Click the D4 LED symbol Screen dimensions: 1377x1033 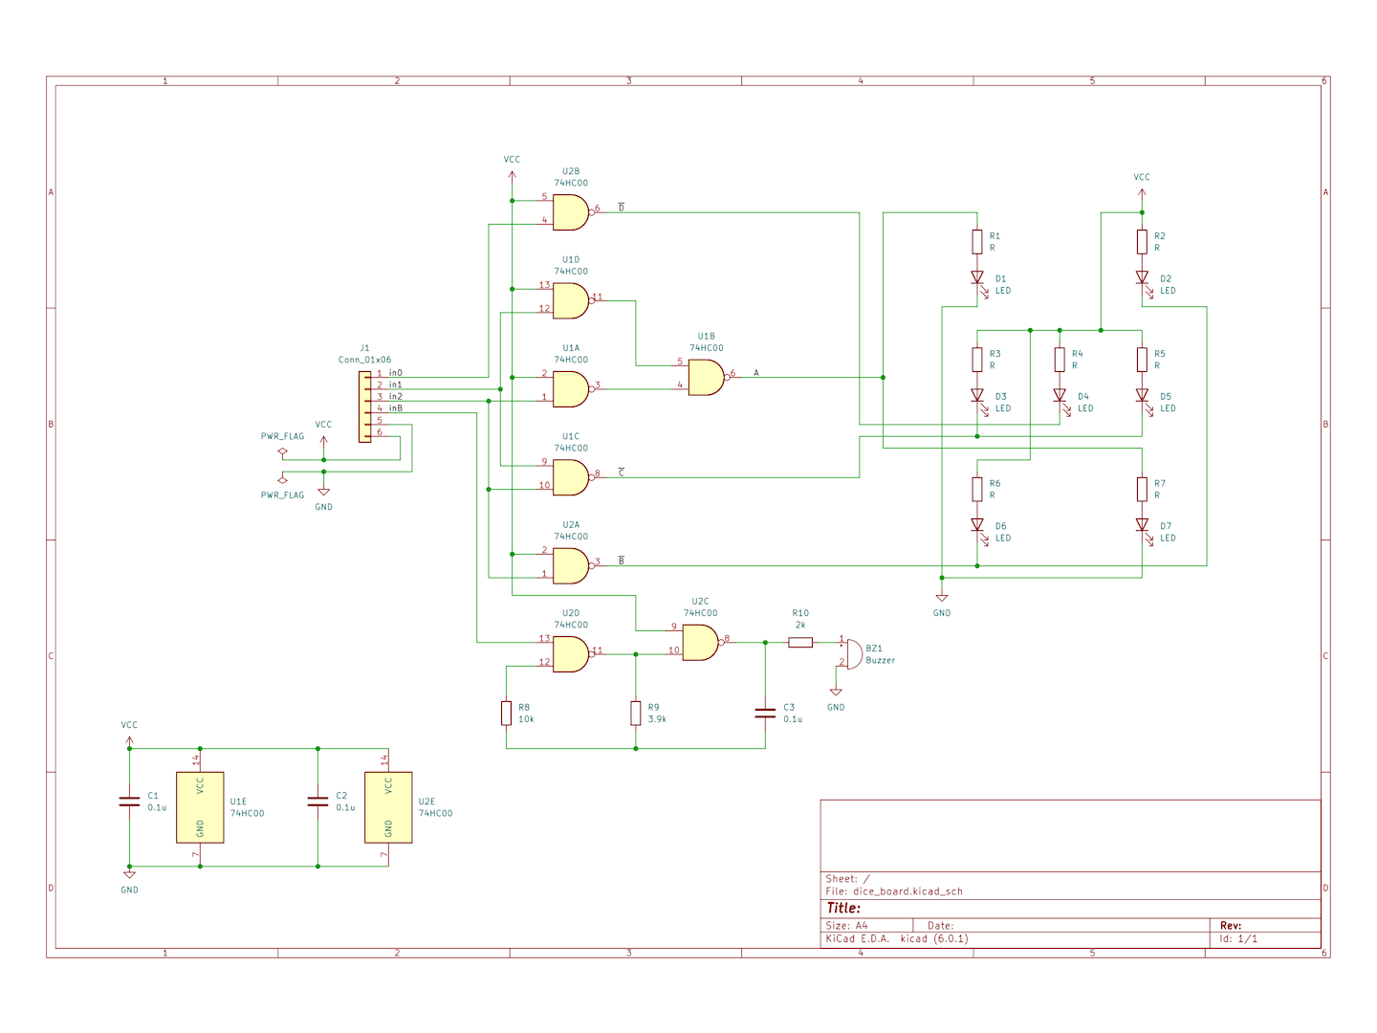click(1060, 396)
